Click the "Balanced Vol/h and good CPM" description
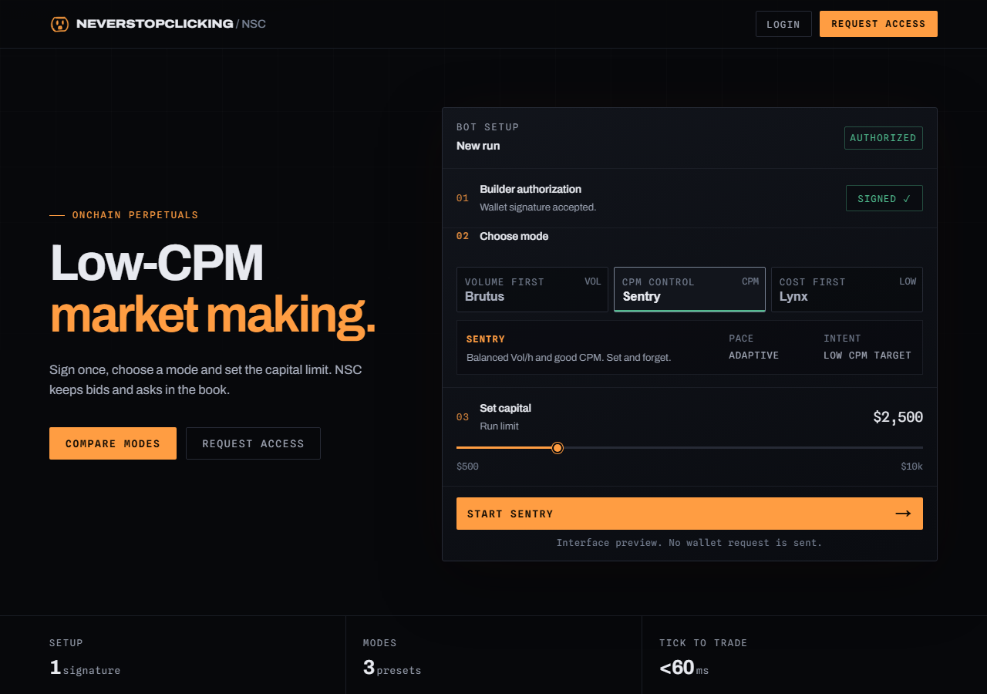 pos(568,358)
